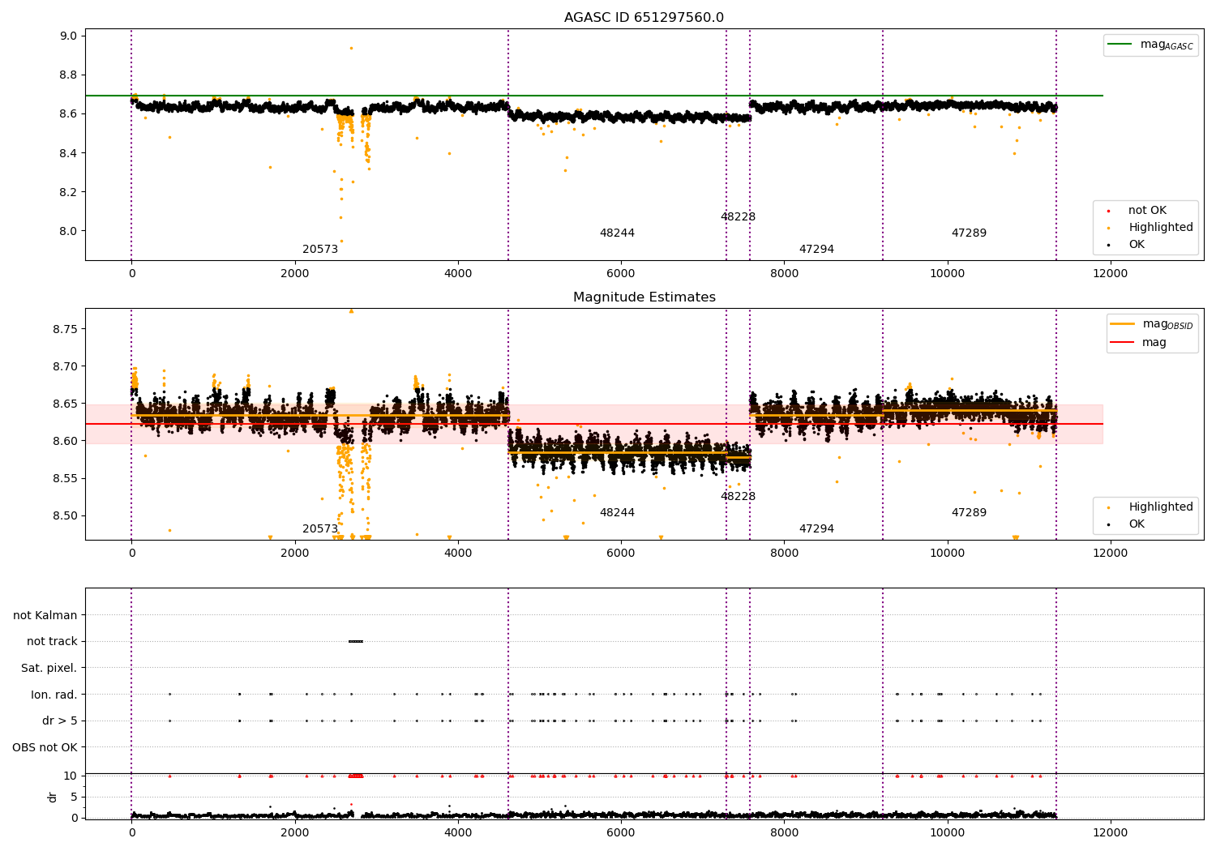Click the black 'not track' marker cluster in bottom plot
Image resolution: width=1216 pixels, height=851 pixels.
coord(356,641)
